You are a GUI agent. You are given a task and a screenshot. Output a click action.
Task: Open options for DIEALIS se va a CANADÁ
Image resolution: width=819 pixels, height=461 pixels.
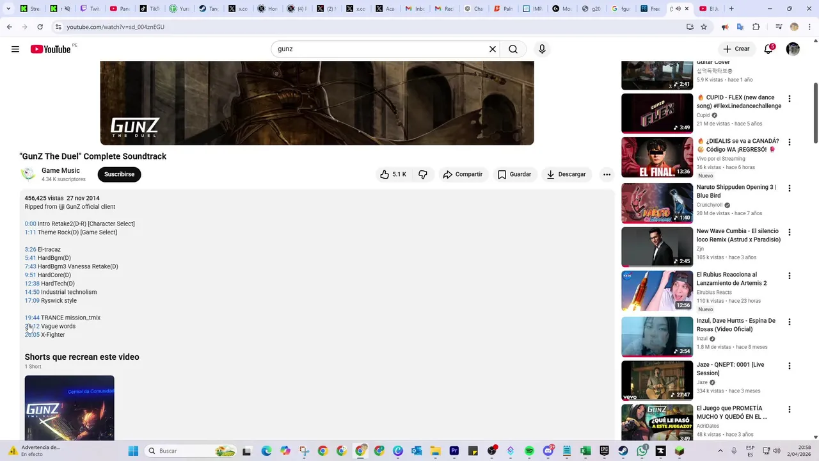(x=790, y=142)
